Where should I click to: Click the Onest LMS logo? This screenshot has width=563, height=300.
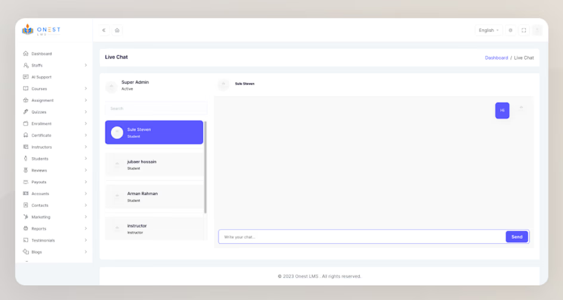point(42,30)
